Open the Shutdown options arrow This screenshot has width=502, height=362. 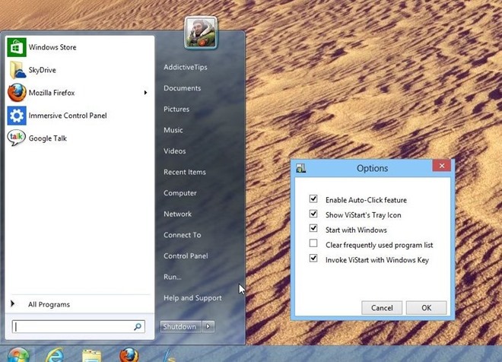[x=208, y=326]
